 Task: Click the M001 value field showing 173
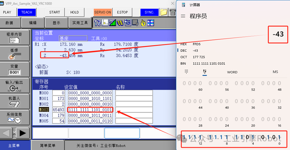coord(59,99)
